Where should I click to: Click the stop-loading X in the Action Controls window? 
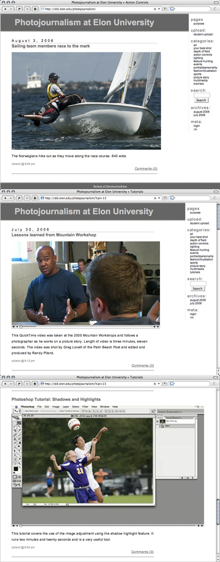(27, 8)
